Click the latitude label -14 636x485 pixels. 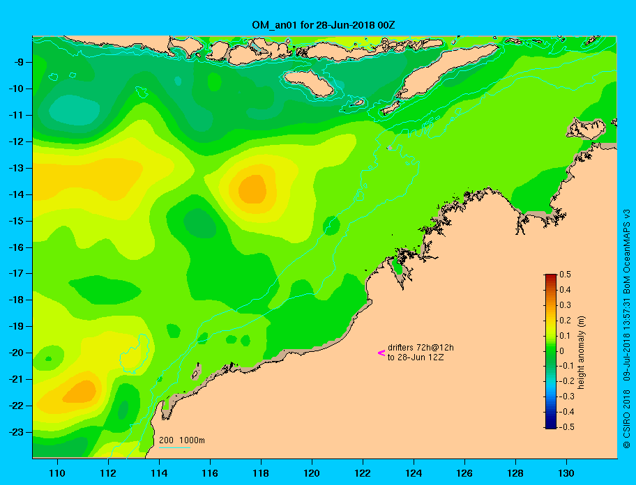click(17, 194)
